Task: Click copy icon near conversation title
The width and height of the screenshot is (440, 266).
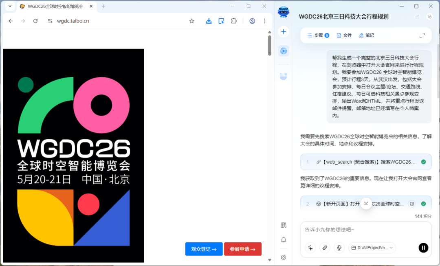Action: click(430, 17)
